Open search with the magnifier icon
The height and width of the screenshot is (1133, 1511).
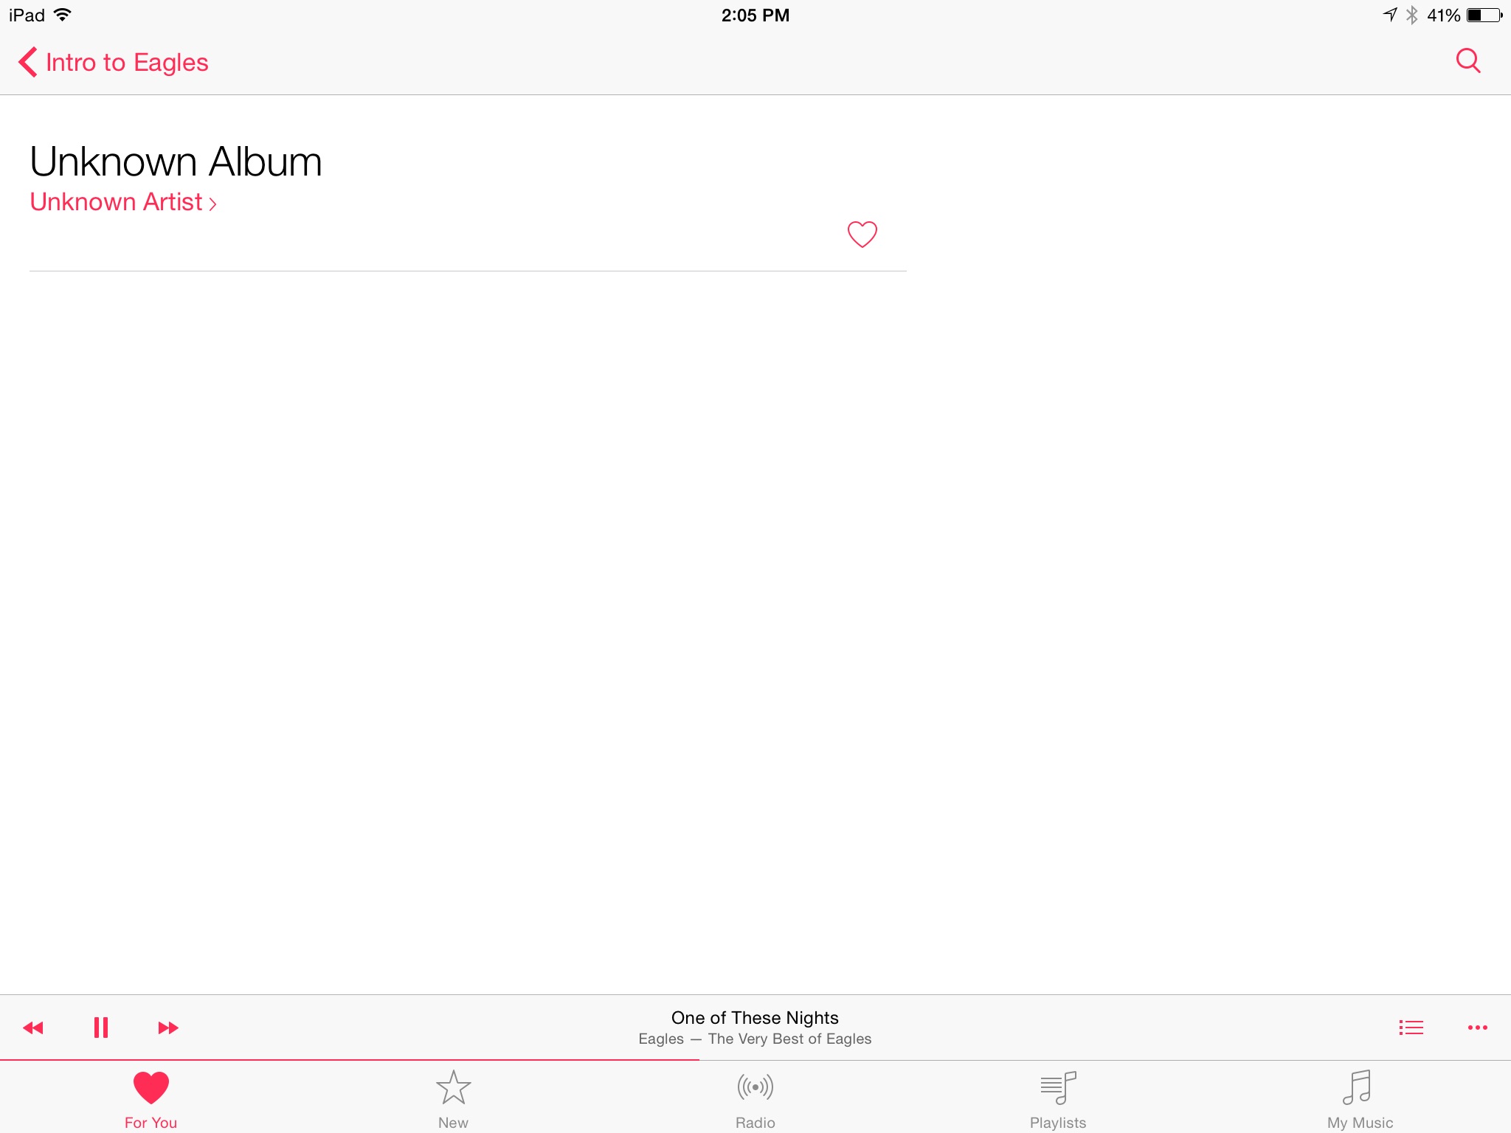(1468, 61)
